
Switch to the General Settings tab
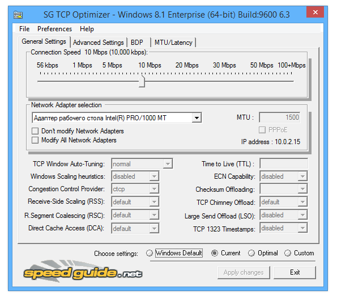[x=44, y=41]
